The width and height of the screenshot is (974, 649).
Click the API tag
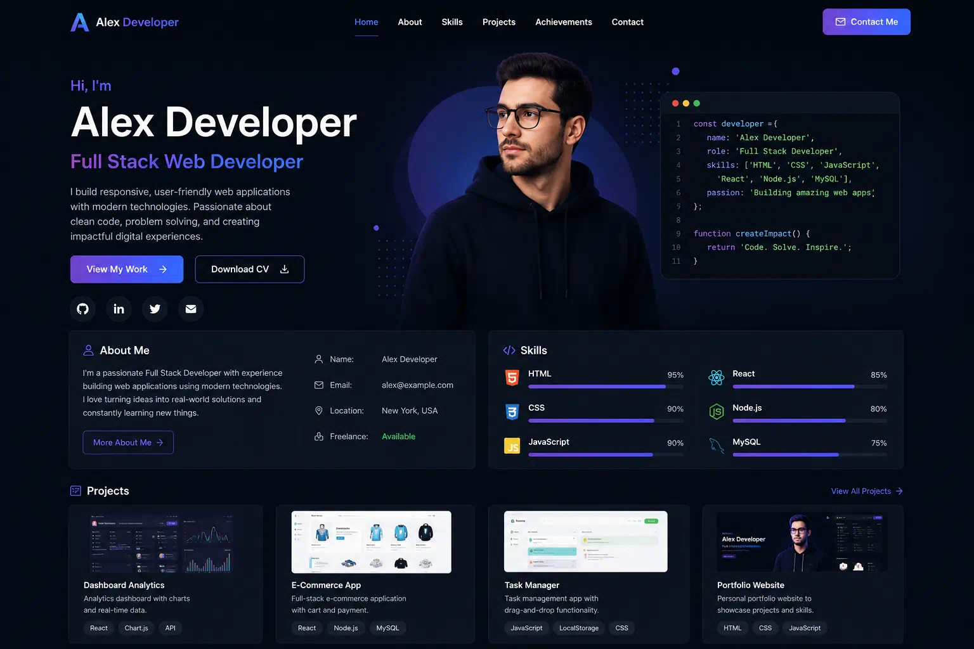(x=171, y=628)
